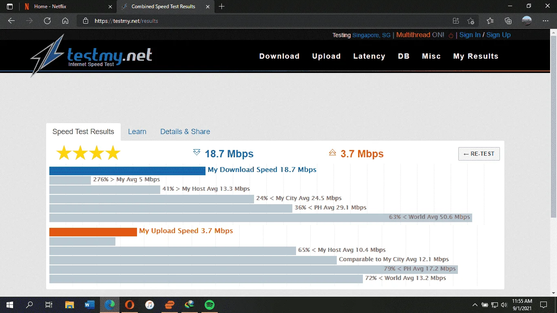Image resolution: width=557 pixels, height=313 pixels.
Task: Open the My Results nav menu
Action: pyautogui.click(x=476, y=56)
